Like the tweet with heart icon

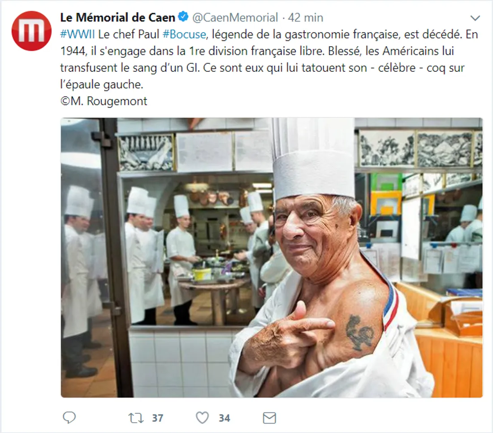point(202,418)
